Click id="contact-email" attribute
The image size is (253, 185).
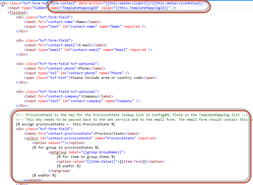[83, 50]
